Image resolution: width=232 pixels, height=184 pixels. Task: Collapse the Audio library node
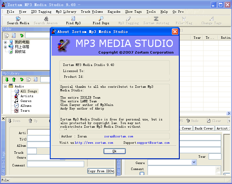point(5,86)
